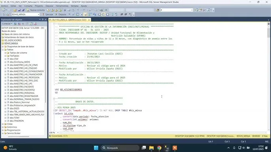
Task: Close the Explorador de objetos panel
Action: coord(46,20)
